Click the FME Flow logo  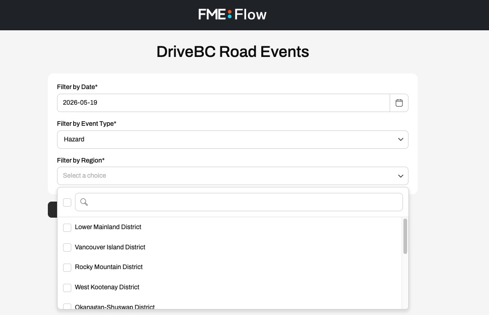coord(232,15)
